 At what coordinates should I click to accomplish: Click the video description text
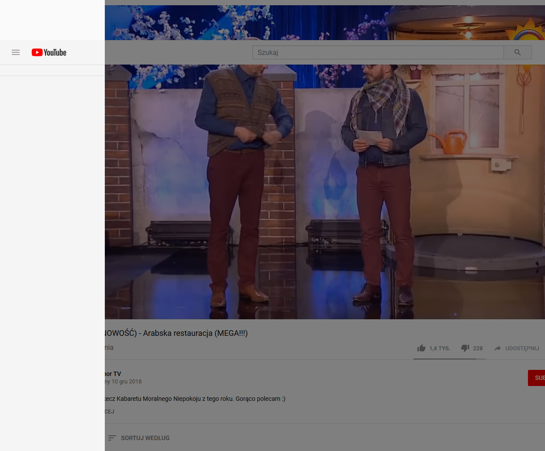pyautogui.click(x=195, y=399)
